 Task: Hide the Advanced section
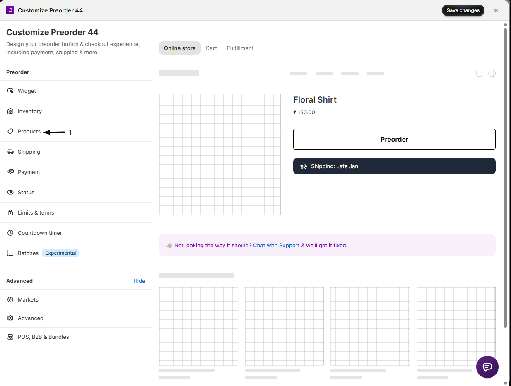(139, 281)
